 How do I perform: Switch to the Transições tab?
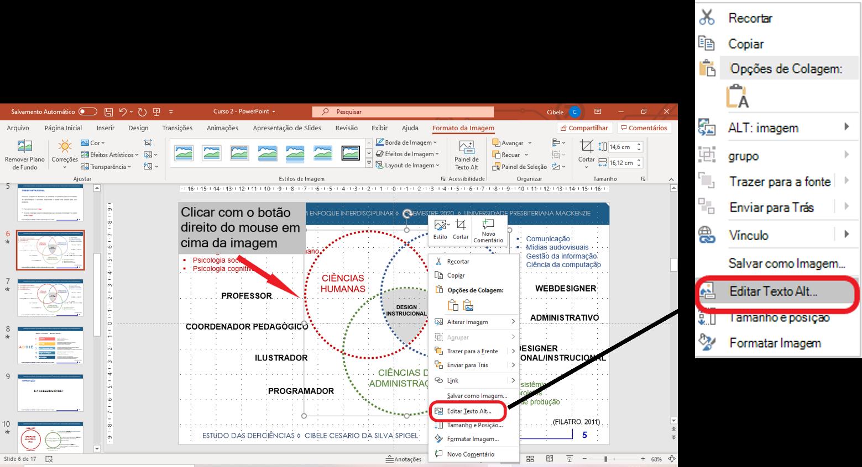point(177,128)
